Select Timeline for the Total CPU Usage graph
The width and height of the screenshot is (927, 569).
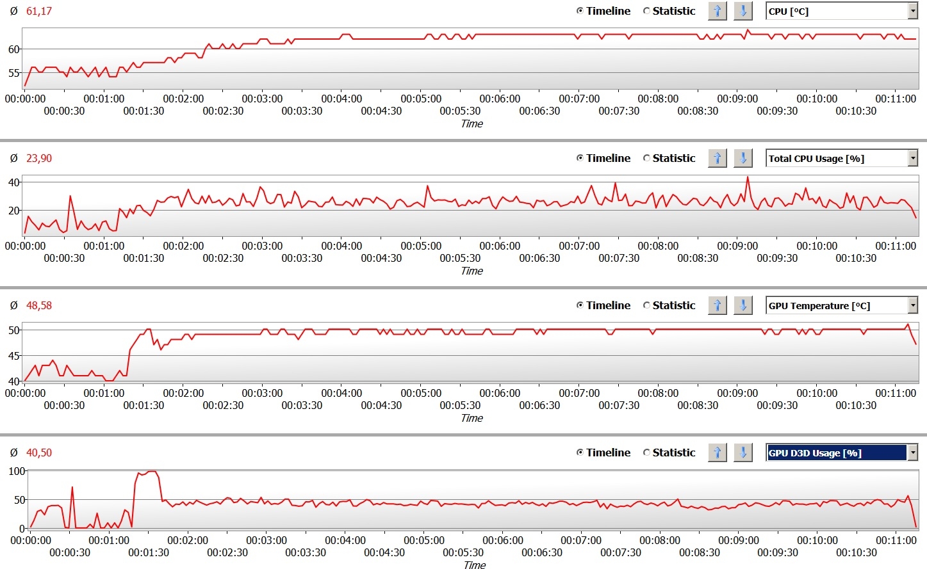[603, 158]
